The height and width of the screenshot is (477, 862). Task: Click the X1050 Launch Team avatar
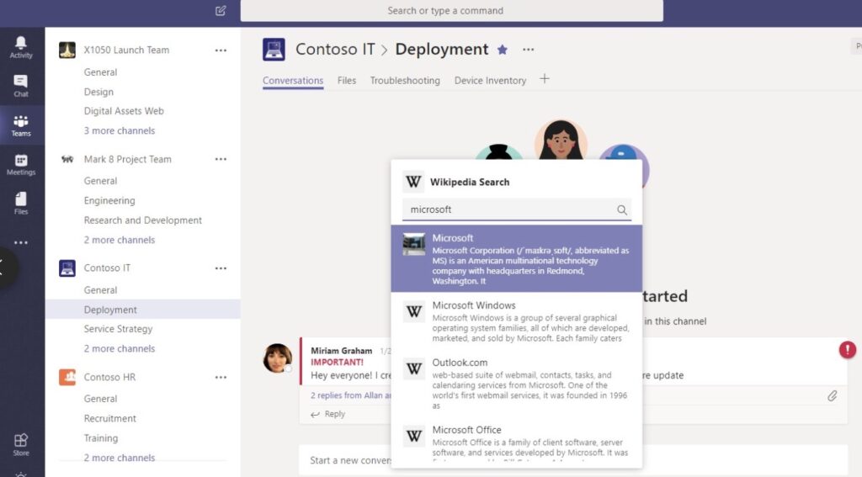click(67, 50)
